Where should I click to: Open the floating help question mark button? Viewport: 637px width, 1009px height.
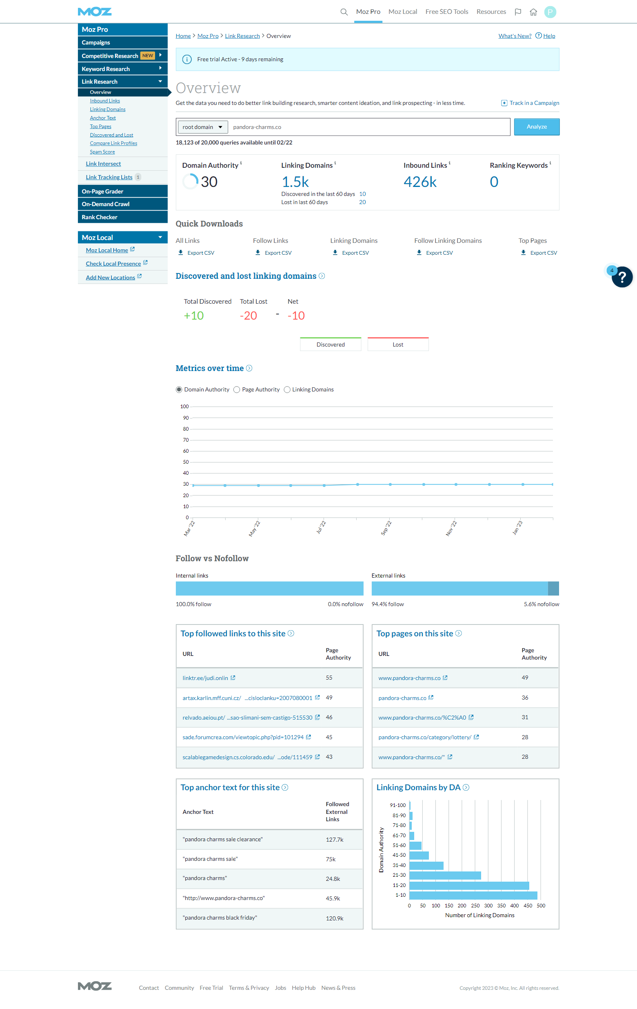(x=621, y=277)
